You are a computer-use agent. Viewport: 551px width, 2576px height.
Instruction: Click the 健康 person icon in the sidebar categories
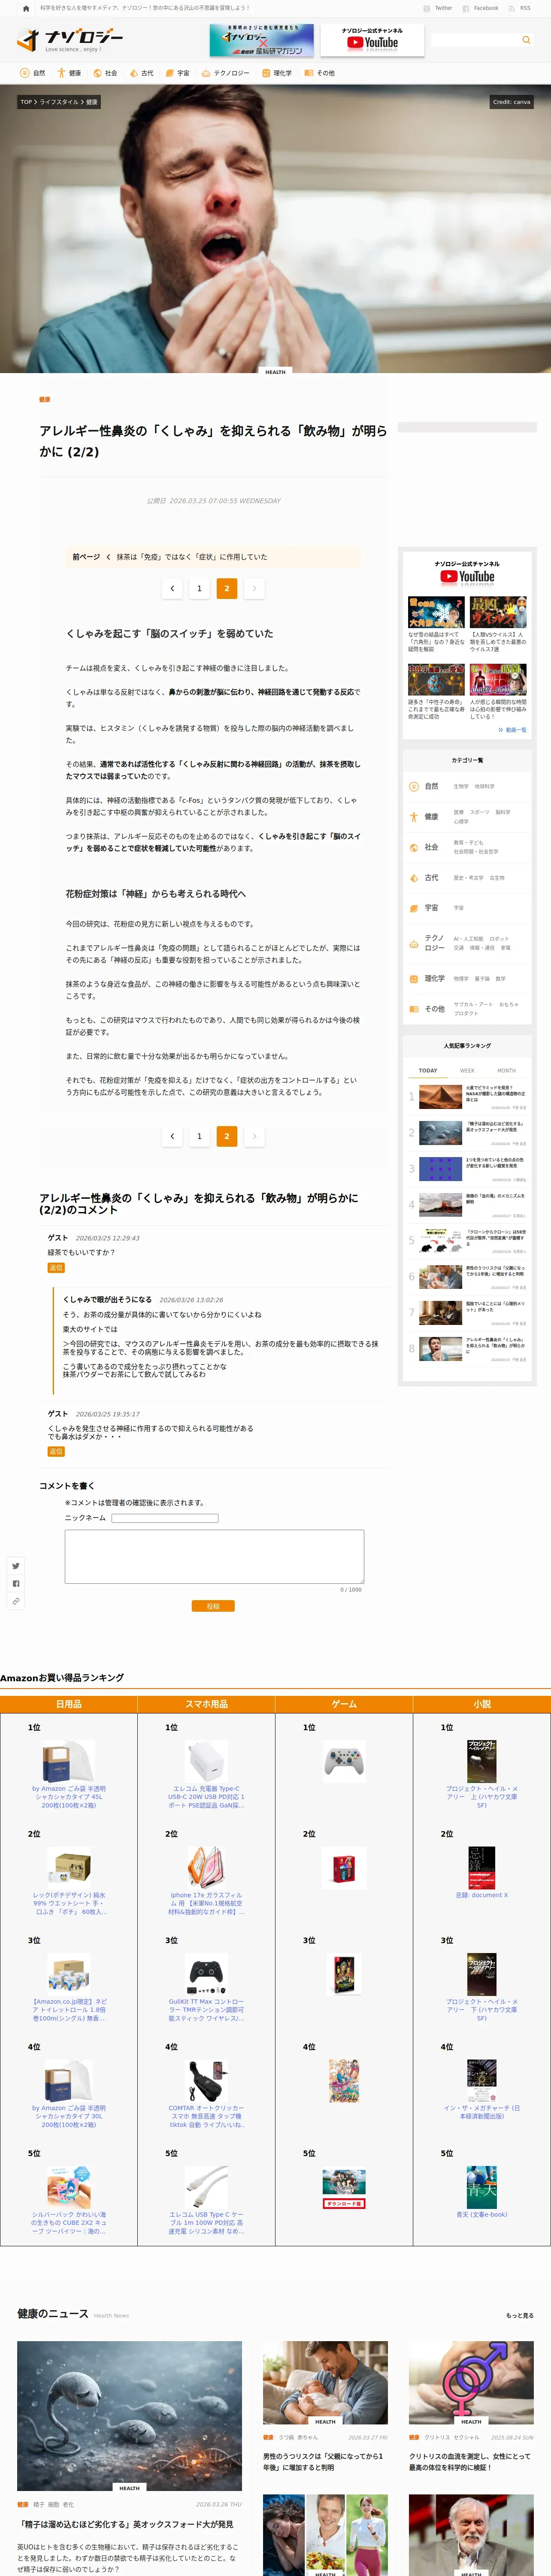coord(414,817)
